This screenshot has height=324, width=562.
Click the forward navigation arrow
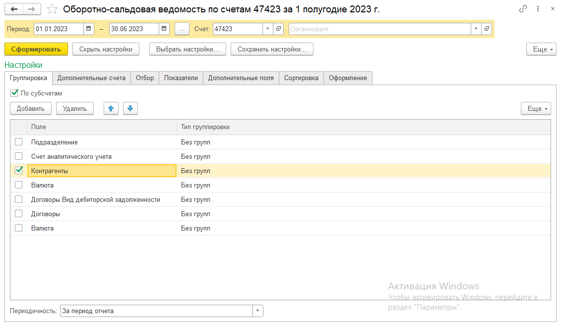32,9
